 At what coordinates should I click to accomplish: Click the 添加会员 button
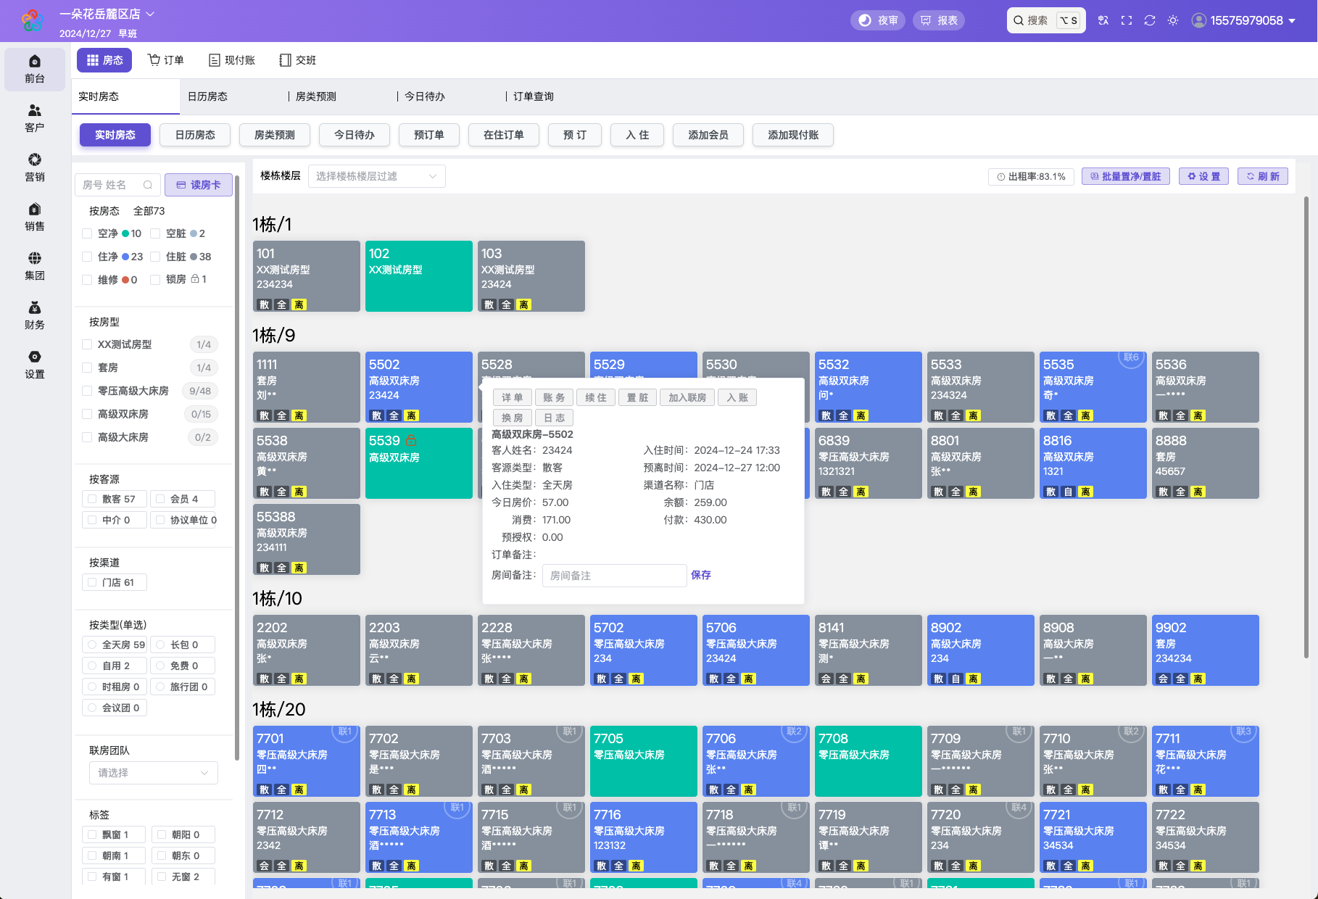coord(708,135)
